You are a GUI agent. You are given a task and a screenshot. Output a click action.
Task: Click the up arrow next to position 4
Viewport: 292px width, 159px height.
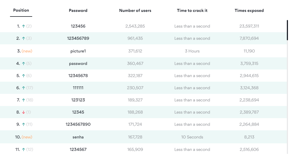coord(24,64)
